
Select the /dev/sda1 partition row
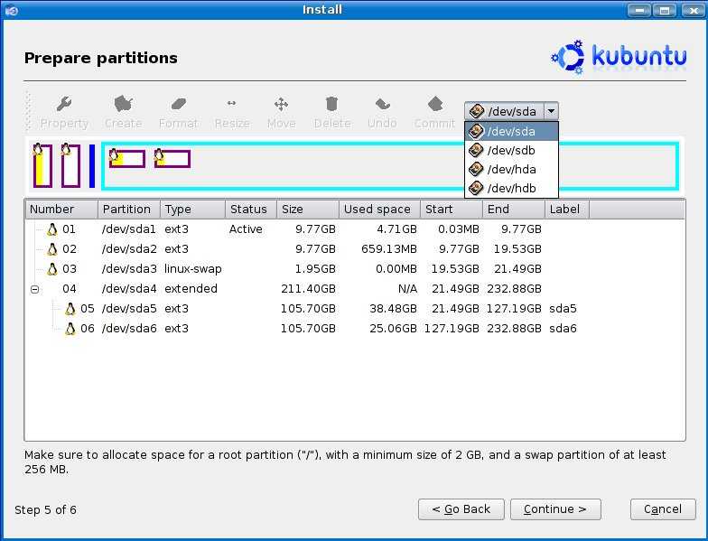(x=128, y=229)
